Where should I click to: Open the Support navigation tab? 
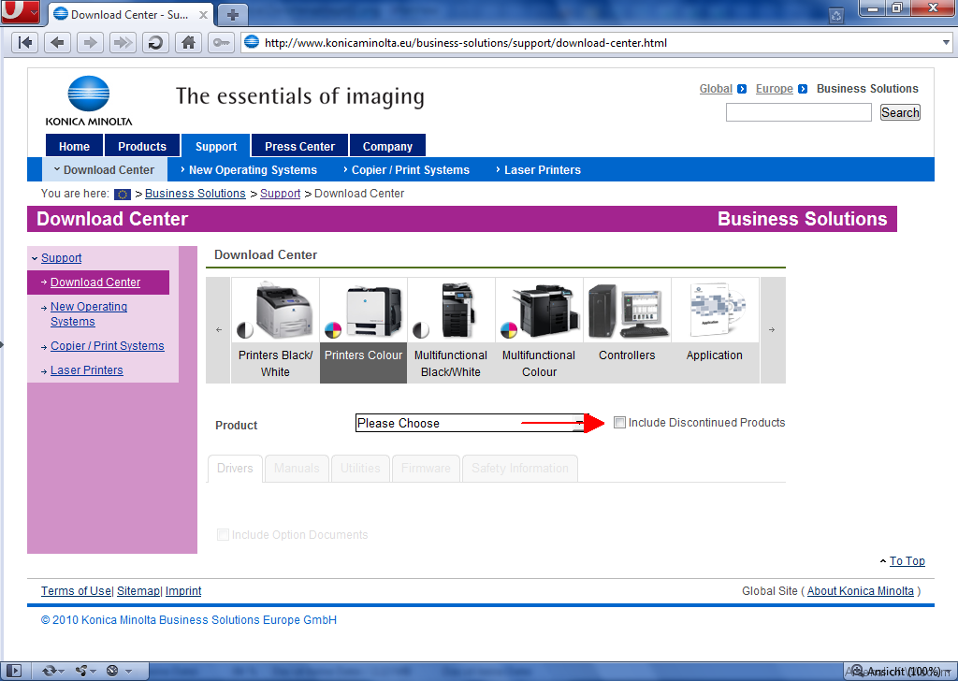tap(216, 147)
